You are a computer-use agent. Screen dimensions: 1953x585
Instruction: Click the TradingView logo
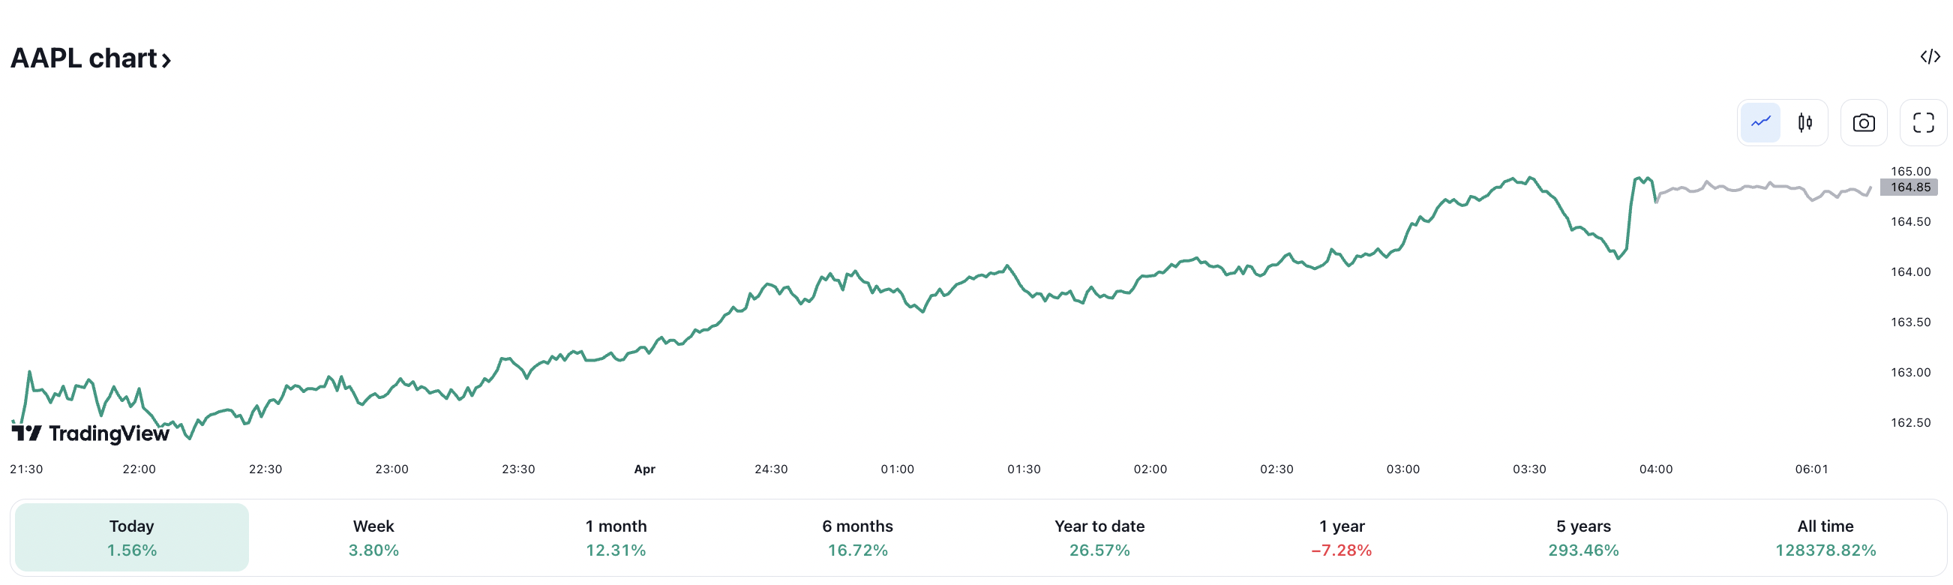click(90, 433)
